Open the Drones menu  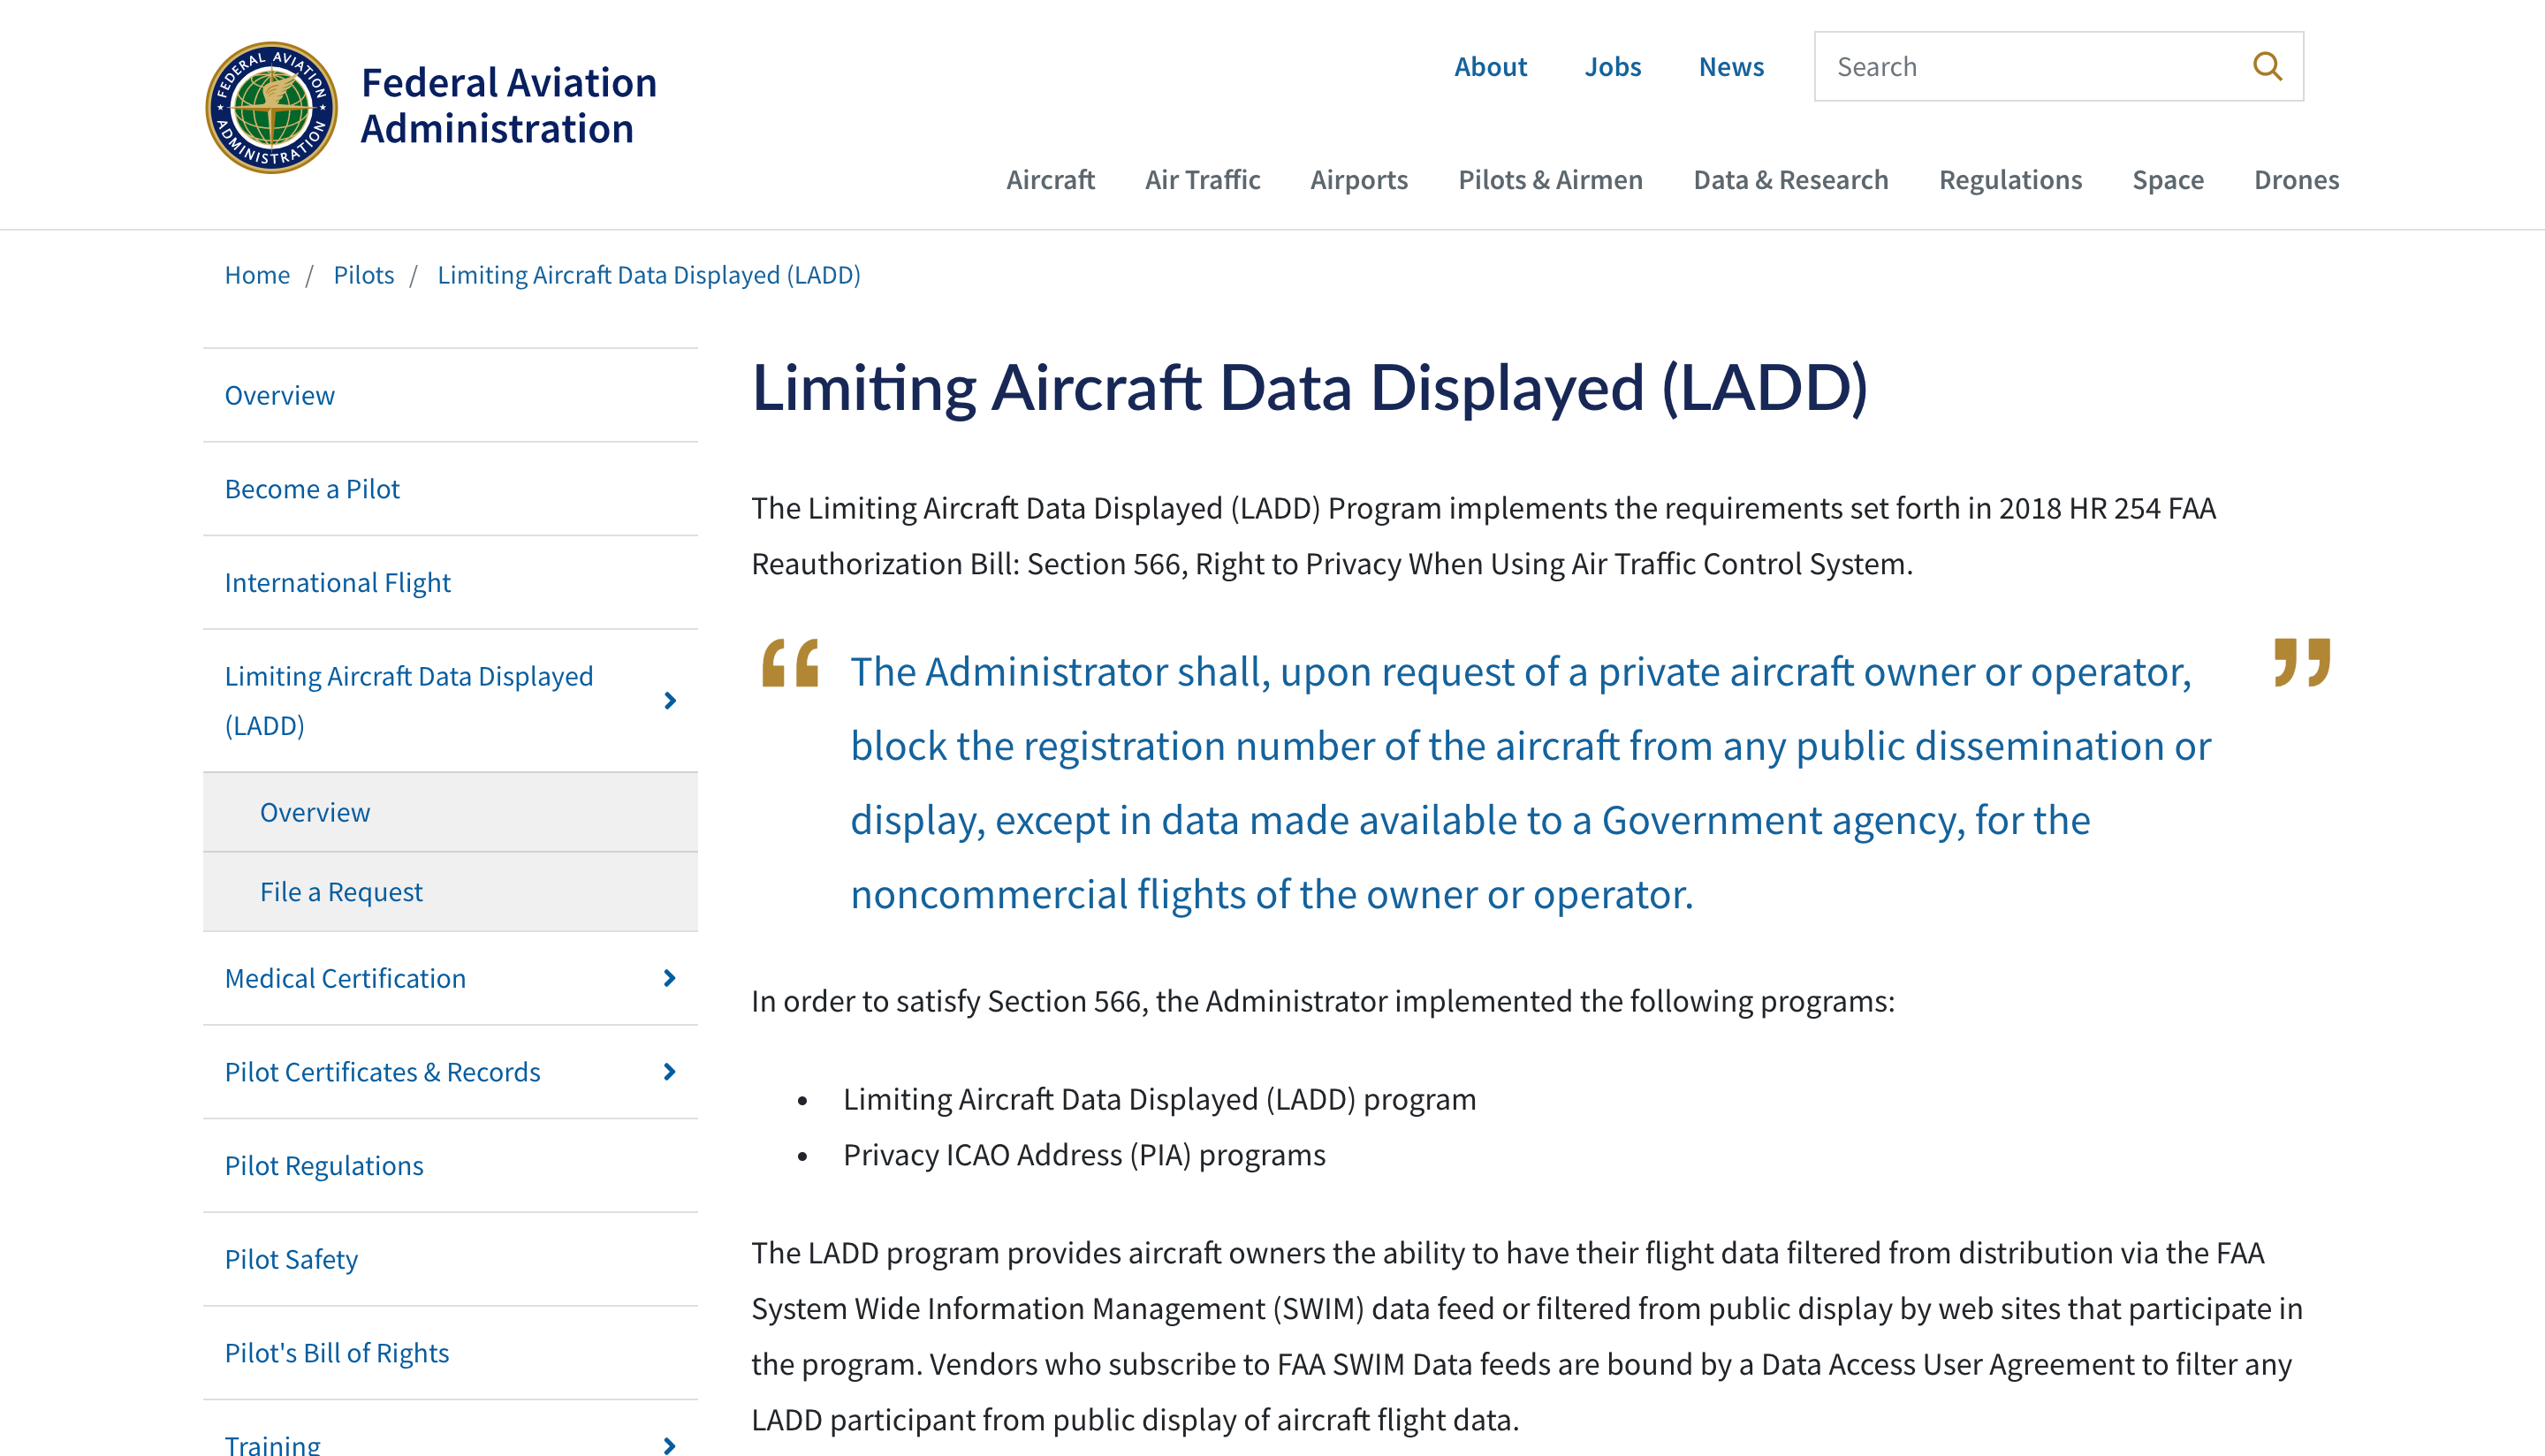point(2296,179)
